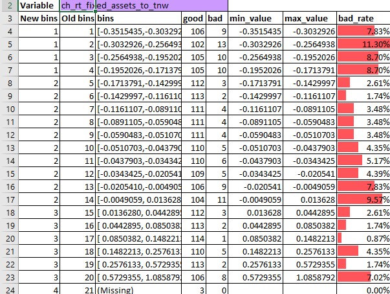The width and height of the screenshot is (390, 294).
Task: Click the 7.02% bad_rate cell
Action: click(363, 277)
